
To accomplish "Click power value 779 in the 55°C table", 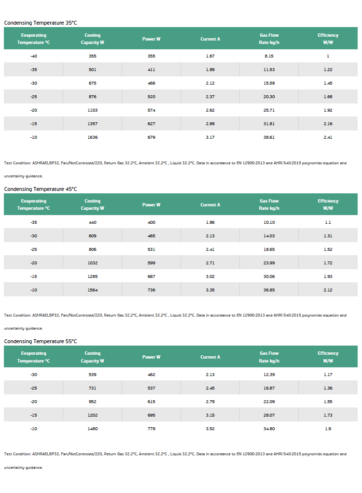I will point(152,429).
